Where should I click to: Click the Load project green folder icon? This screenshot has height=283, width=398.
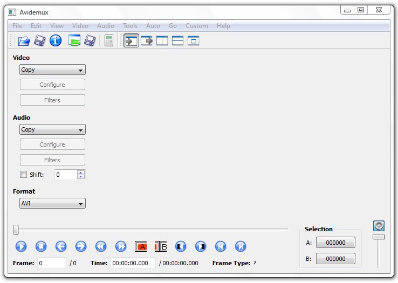(x=74, y=40)
